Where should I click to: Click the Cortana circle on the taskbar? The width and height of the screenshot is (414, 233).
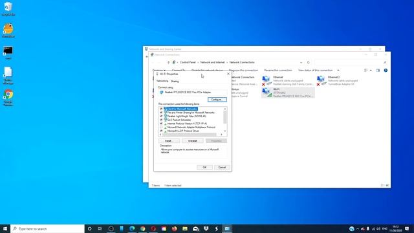tap(89, 228)
